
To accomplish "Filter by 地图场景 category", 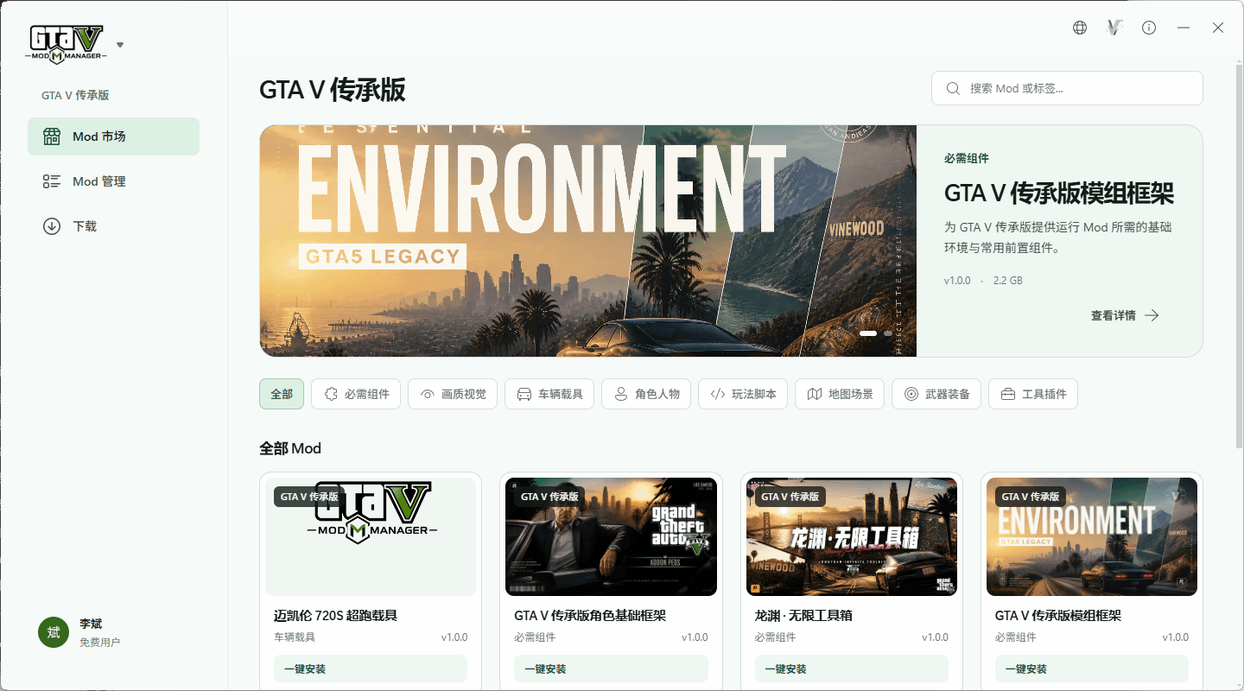I will pyautogui.click(x=840, y=394).
